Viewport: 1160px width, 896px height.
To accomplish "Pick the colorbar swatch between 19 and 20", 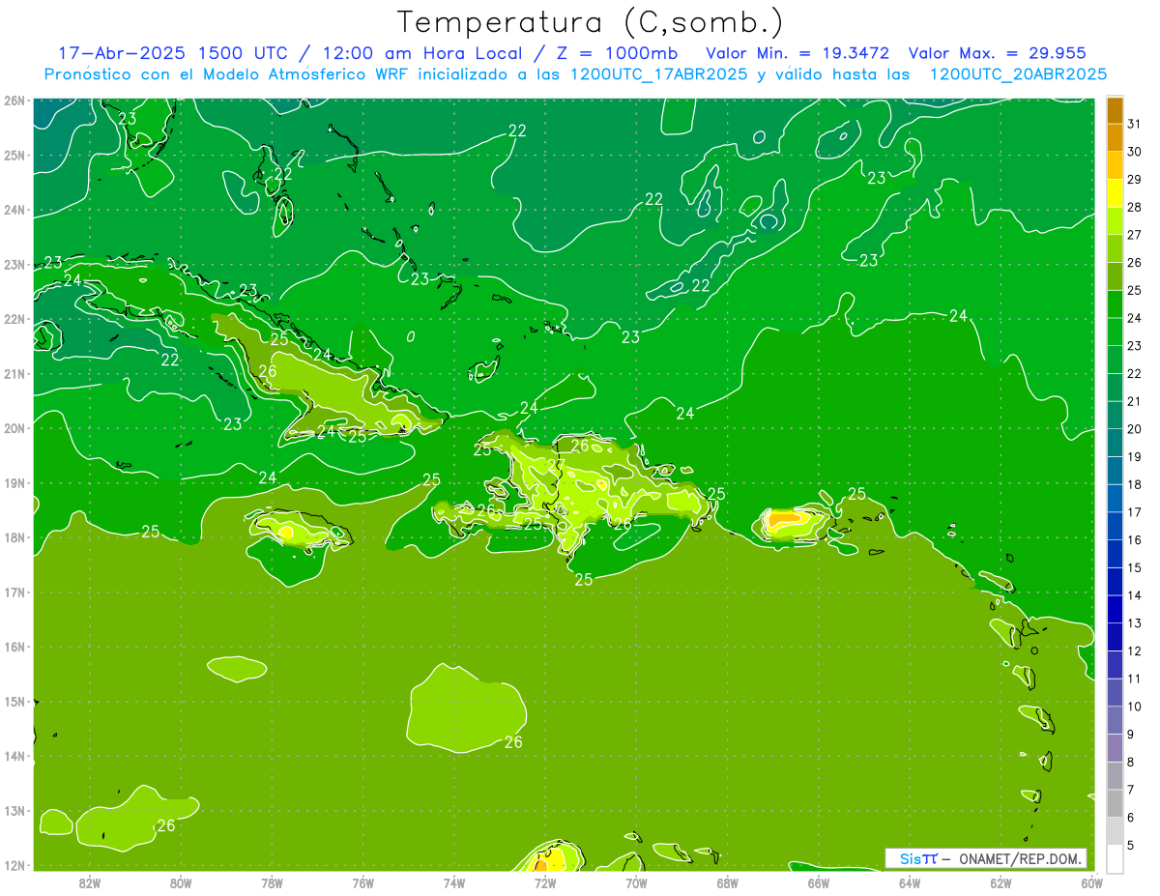I will [x=1115, y=443].
